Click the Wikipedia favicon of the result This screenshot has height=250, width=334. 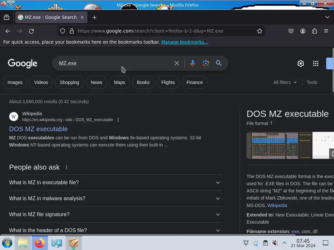coord(14,117)
